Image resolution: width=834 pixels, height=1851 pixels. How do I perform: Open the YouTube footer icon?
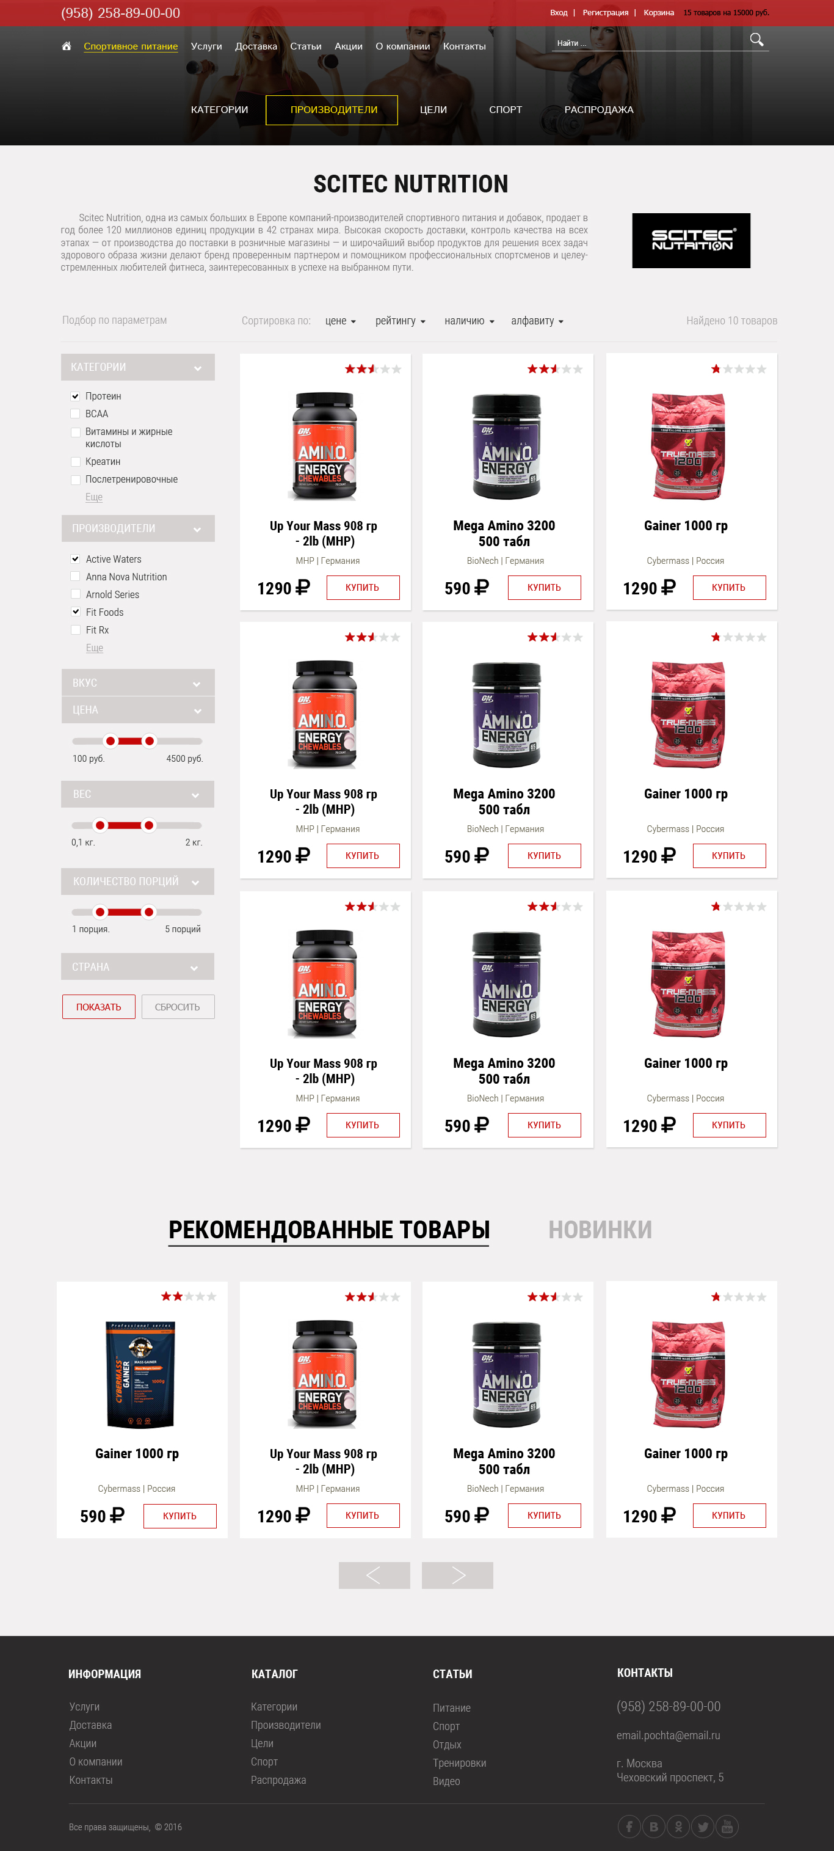[x=727, y=1826]
